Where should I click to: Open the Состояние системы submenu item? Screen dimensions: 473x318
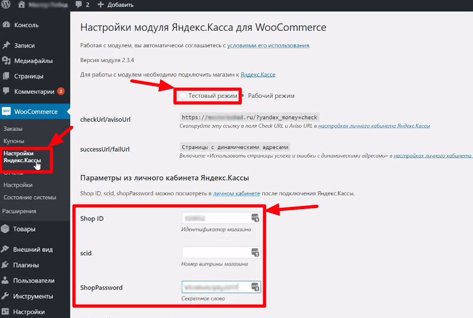pos(30,197)
